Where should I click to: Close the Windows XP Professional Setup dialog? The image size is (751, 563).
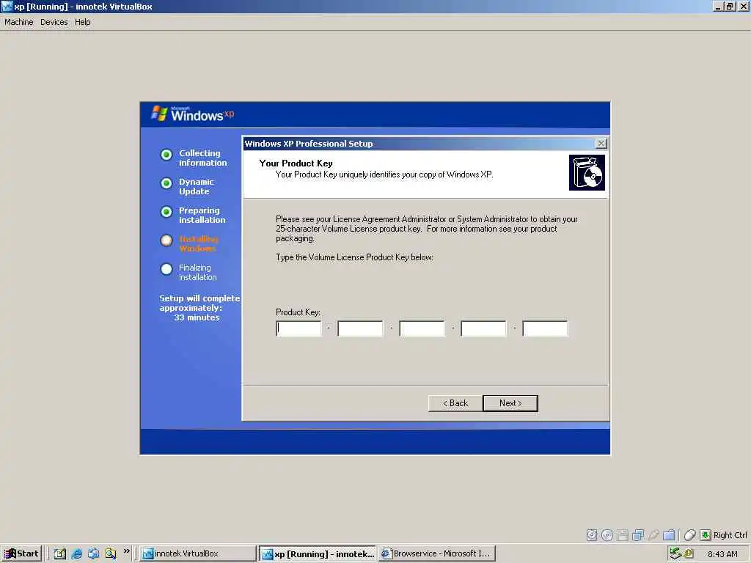tap(601, 143)
